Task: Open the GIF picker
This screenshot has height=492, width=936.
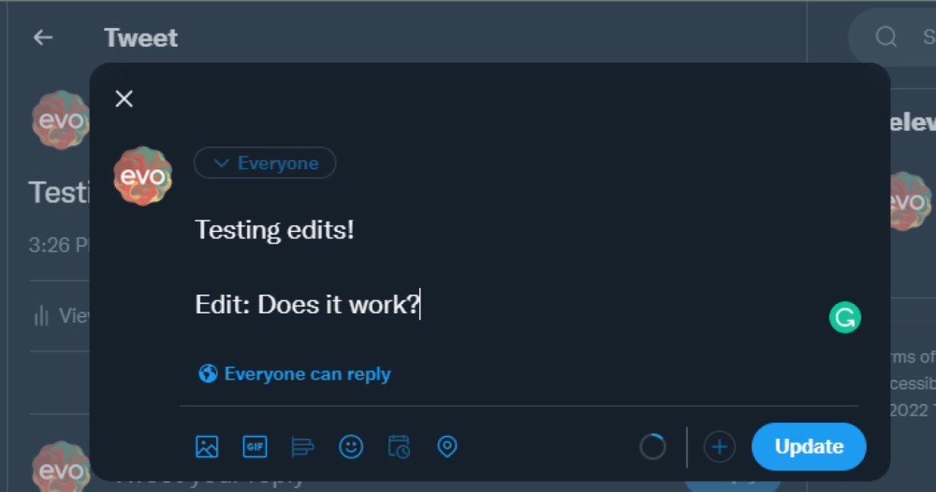Action: (x=255, y=447)
